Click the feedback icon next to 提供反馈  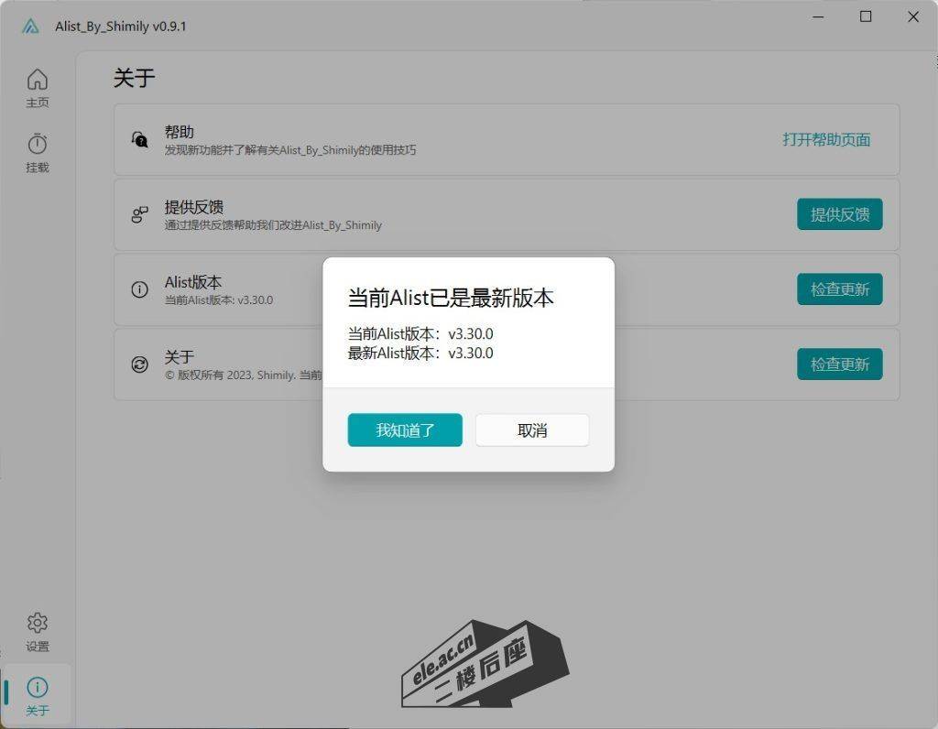(138, 214)
